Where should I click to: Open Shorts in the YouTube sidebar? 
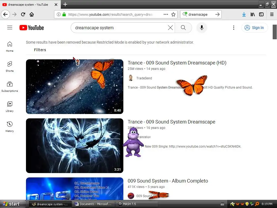coord(10,67)
